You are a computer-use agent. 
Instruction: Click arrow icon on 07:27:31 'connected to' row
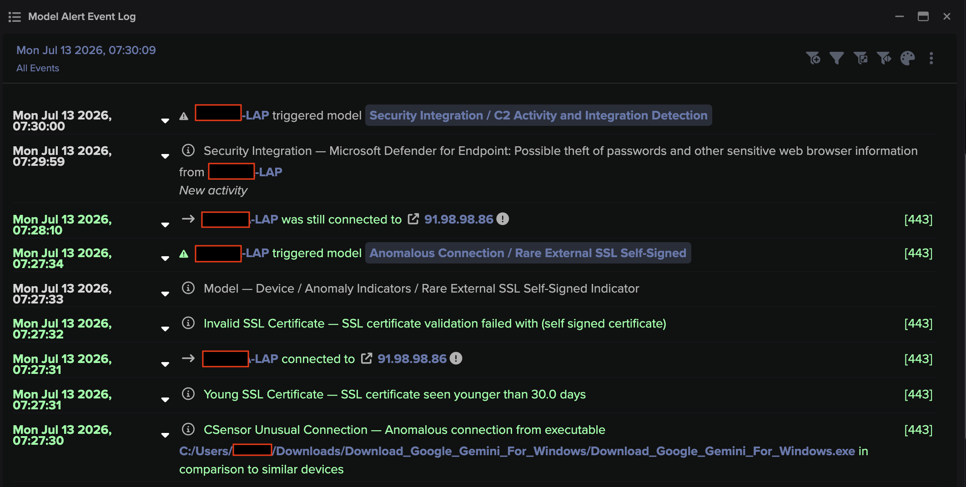tap(188, 358)
